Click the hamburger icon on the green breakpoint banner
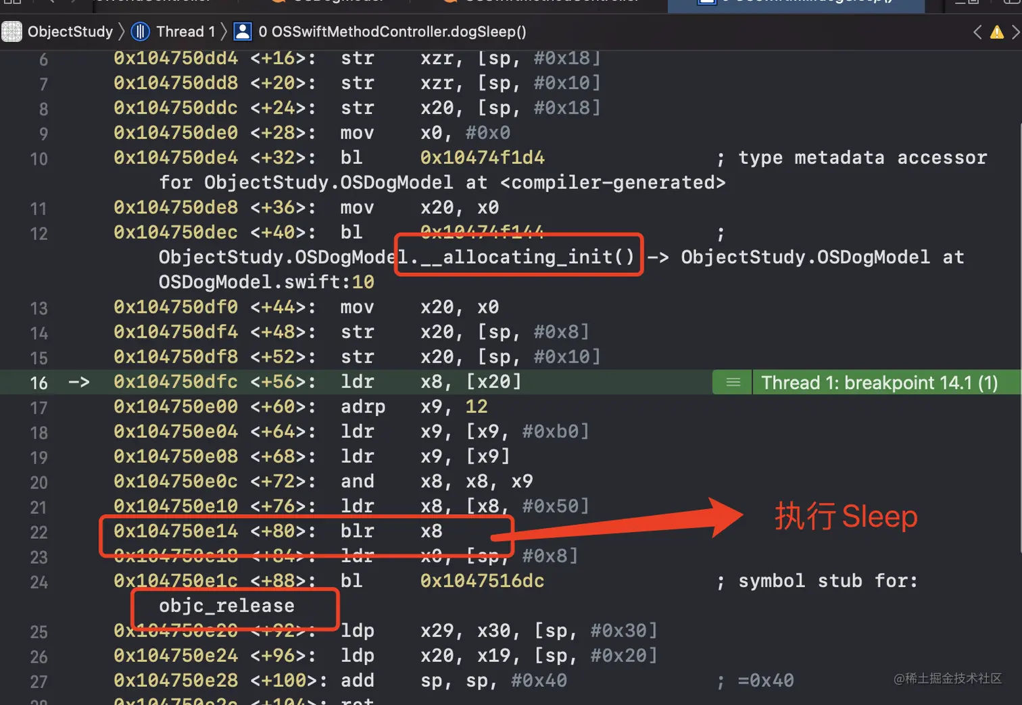Viewport: 1022px width, 705px height. pyautogui.click(x=731, y=382)
